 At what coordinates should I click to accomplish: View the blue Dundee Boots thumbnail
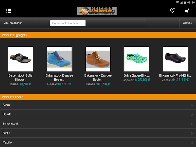click(59, 59)
